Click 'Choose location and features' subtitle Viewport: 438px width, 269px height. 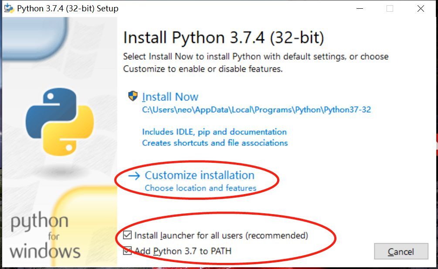click(200, 188)
